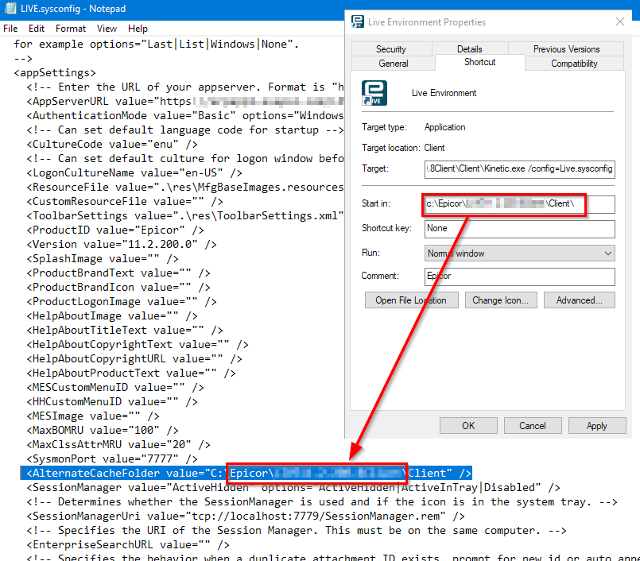Click the MESCustomMenuID line
Screen dimensions: 640x561
[115, 387]
